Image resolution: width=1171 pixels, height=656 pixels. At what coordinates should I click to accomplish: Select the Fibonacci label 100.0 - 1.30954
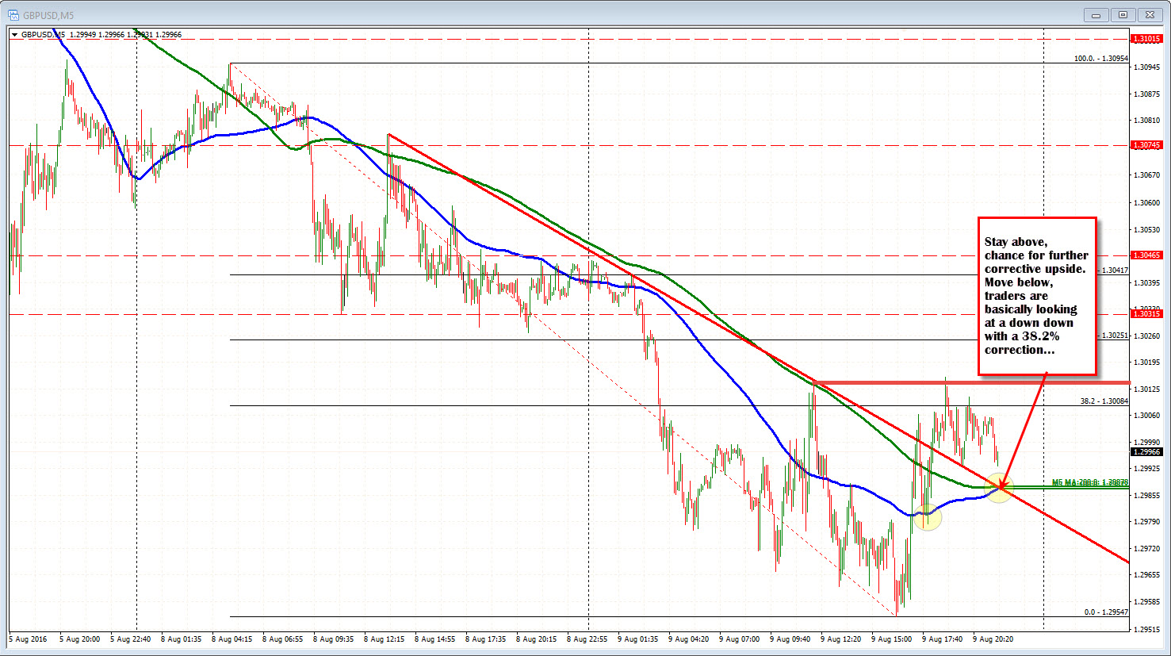pos(1101,59)
